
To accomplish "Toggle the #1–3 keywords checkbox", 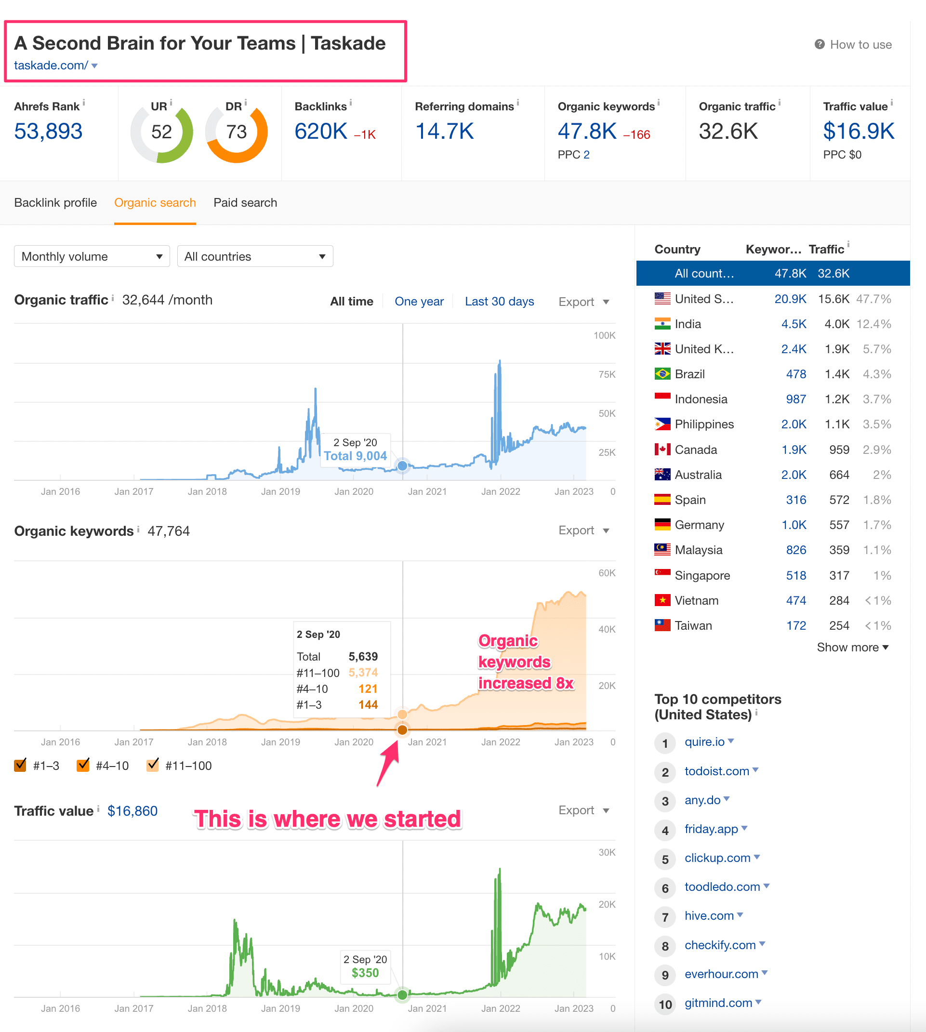I will click(x=20, y=765).
